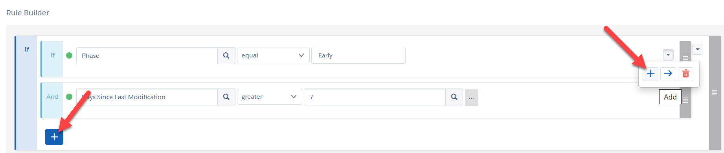The width and height of the screenshot is (724, 153).
Task: Click the right-arrow indent icon in the popup
Action: tap(668, 74)
